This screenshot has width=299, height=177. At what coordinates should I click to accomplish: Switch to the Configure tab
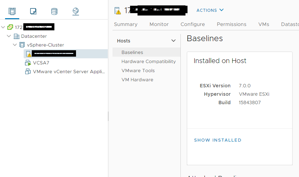[x=193, y=24]
